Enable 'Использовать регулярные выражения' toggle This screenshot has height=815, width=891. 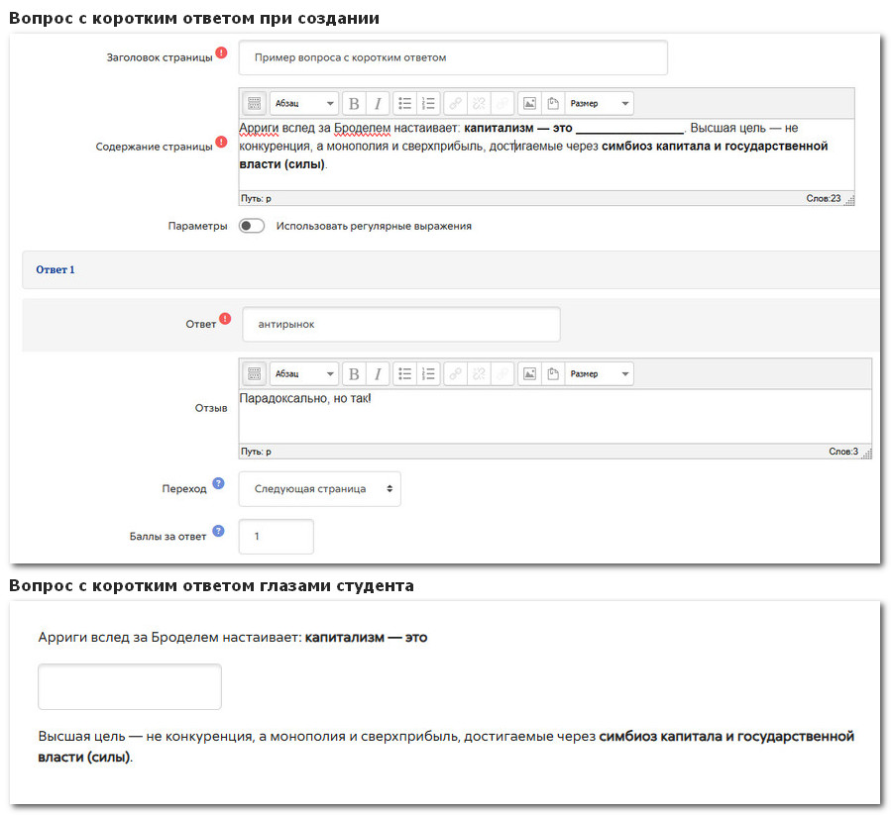[x=252, y=226]
